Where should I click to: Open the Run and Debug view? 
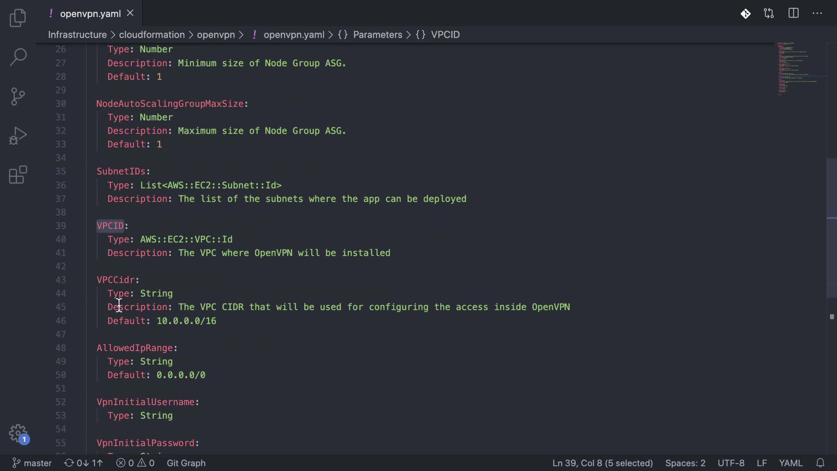(18, 136)
